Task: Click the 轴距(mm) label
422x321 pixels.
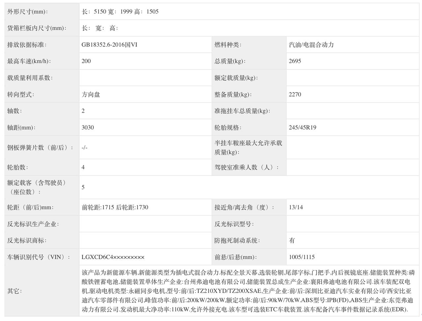Action: [21, 127]
